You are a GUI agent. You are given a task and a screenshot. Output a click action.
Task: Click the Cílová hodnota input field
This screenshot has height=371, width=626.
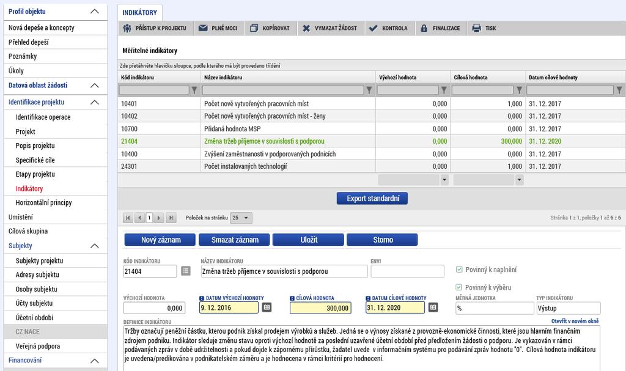[x=320, y=308]
